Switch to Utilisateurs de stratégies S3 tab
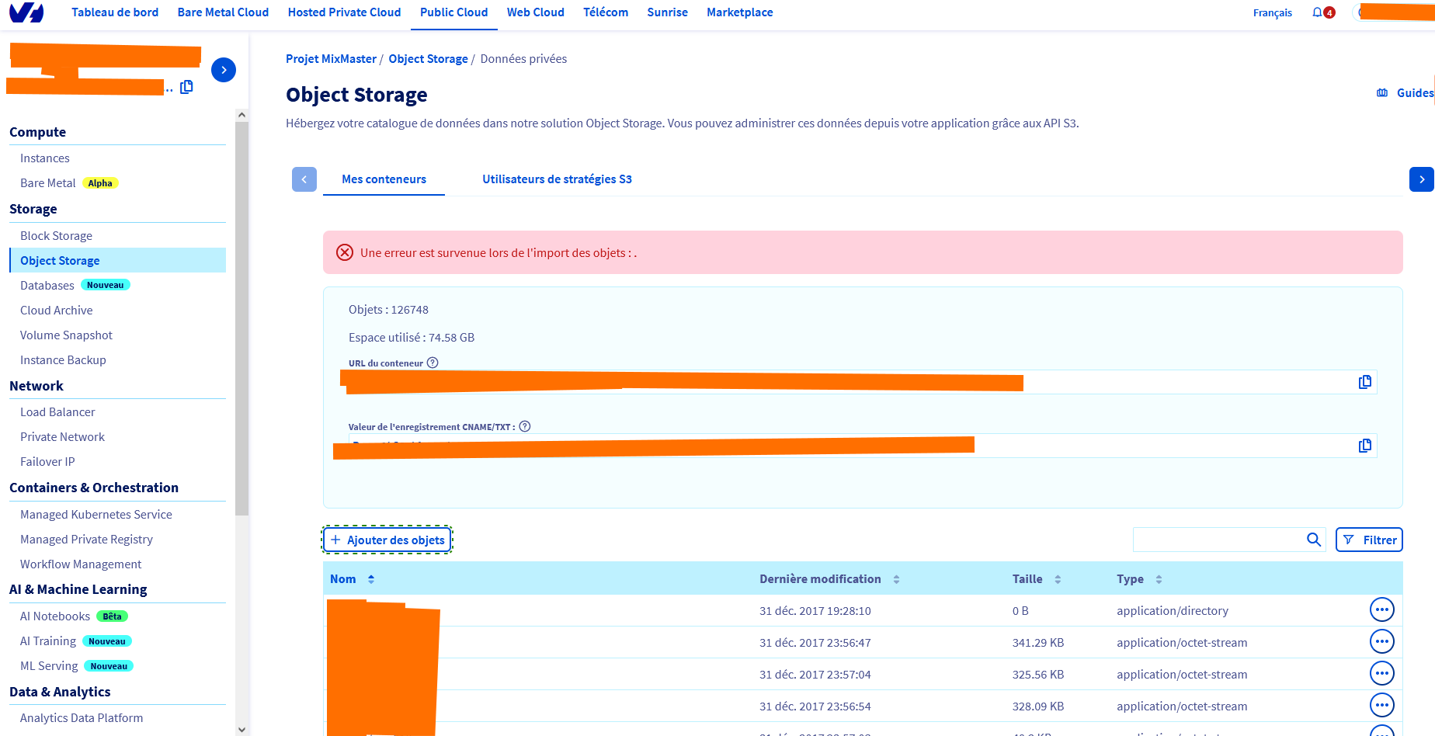This screenshot has height=736, width=1435. 557,179
